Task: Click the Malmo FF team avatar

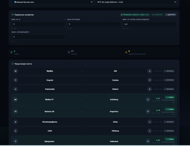Action: (x=16, y=99)
